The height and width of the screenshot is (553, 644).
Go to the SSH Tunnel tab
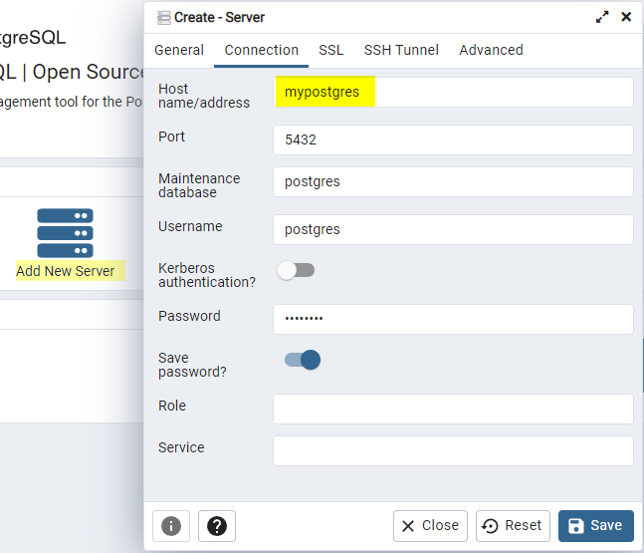(401, 50)
